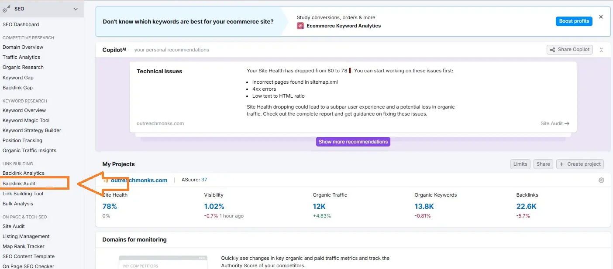
Task: Open settings gear for the outreachmonks.com project
Action: click(601, 180)
